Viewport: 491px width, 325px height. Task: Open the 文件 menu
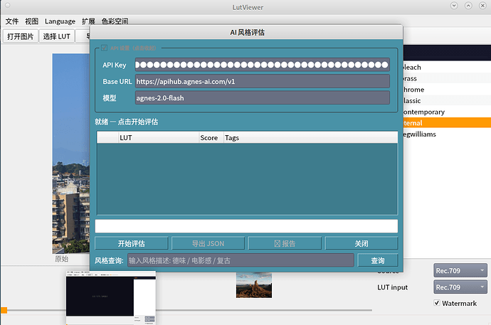point(12,21)
